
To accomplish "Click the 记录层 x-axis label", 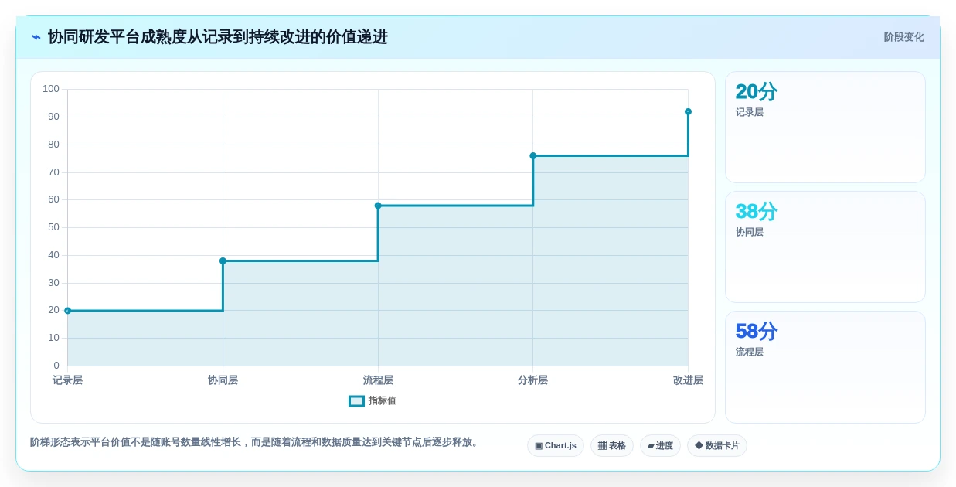I will click(68, 380).
